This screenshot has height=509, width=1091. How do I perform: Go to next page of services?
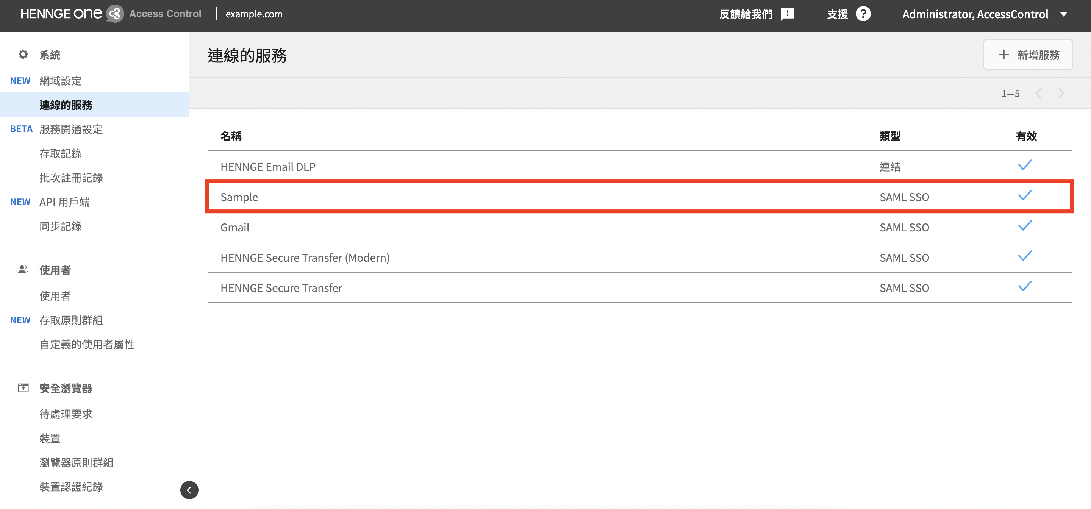(1061, 94)
